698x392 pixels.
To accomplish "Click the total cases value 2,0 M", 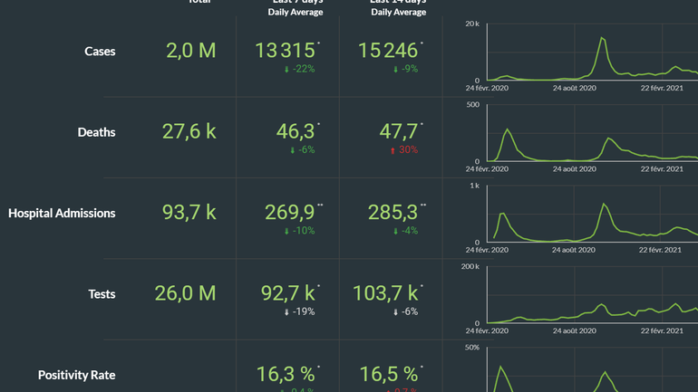I will click(191, 51).
